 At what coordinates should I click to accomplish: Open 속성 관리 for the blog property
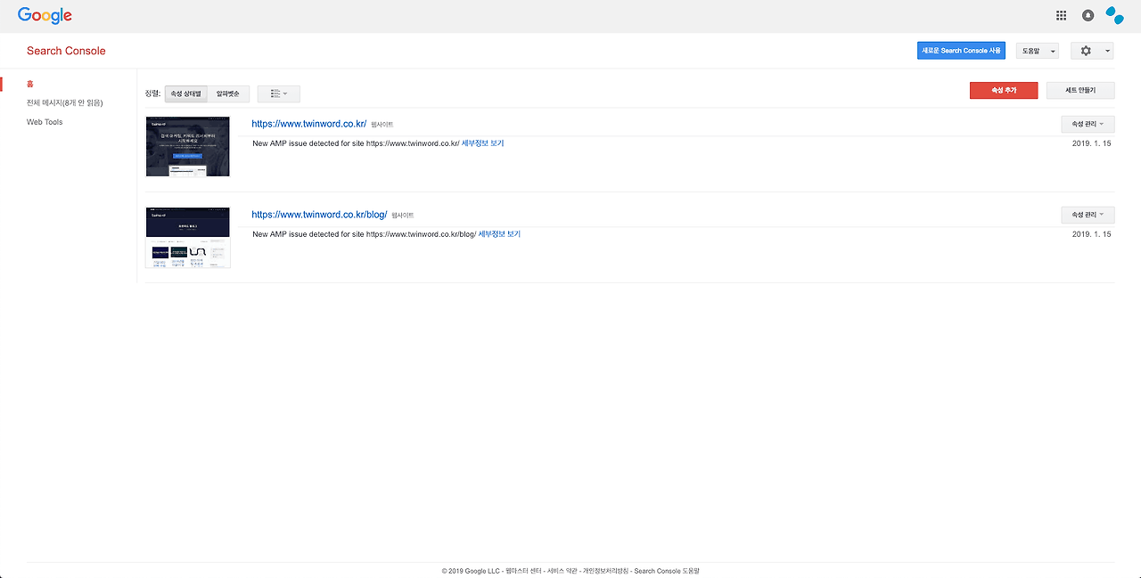click(1087, 215)
